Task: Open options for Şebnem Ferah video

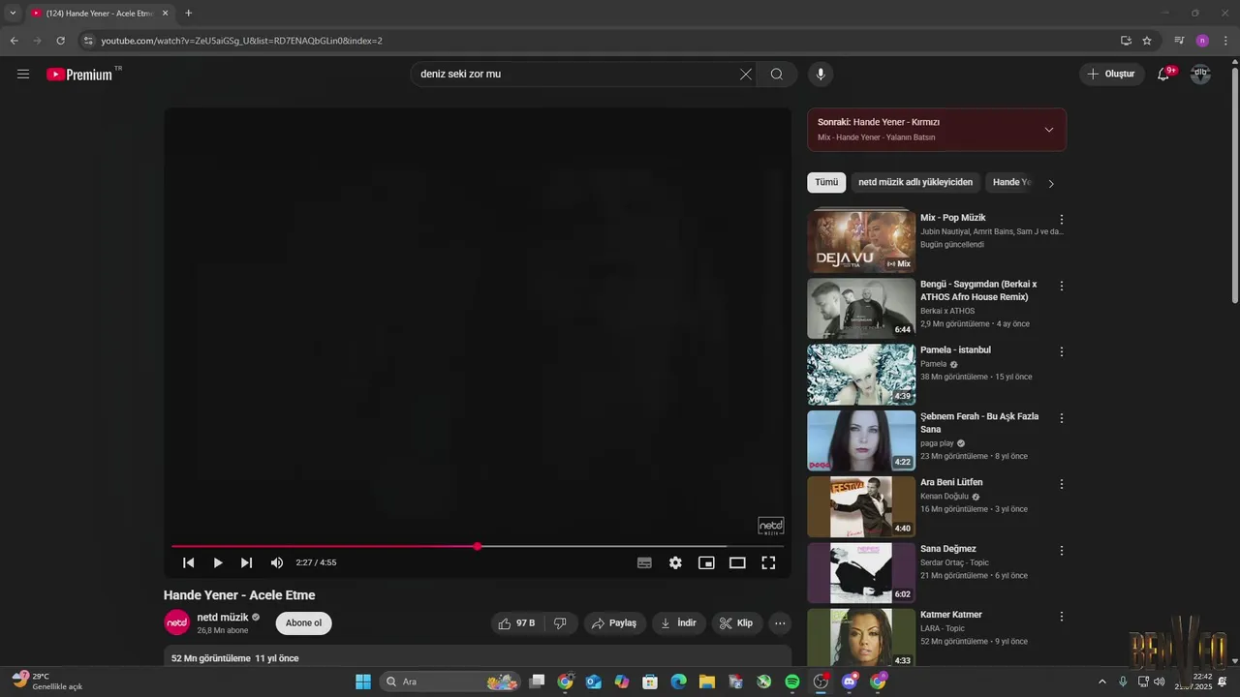Action: pyautogui.click(x=1062, y=418)
